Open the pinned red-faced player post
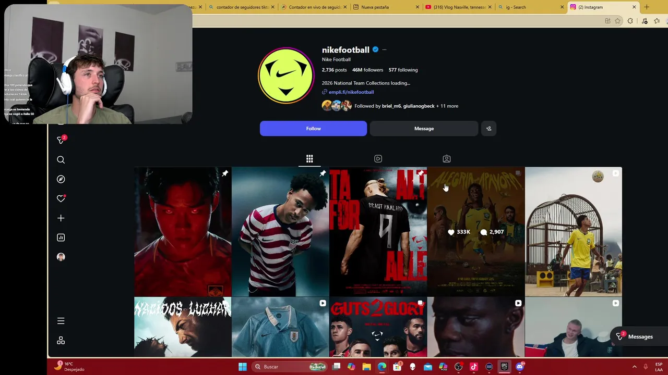The width and height of the screenshot is (668, 375). [x=183, y=232]
